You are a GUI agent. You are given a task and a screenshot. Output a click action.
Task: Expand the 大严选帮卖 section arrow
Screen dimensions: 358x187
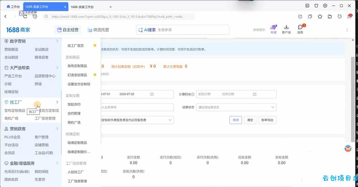[x=57, y=67]
